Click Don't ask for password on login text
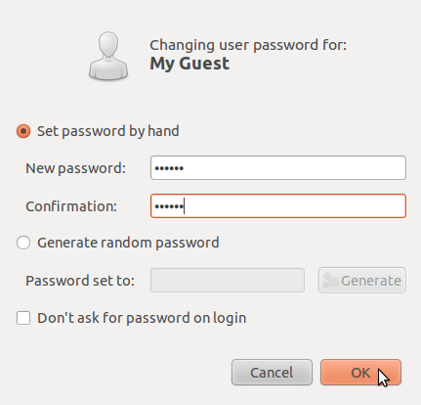Screen dimensions: 421x405 pos(142,318)
